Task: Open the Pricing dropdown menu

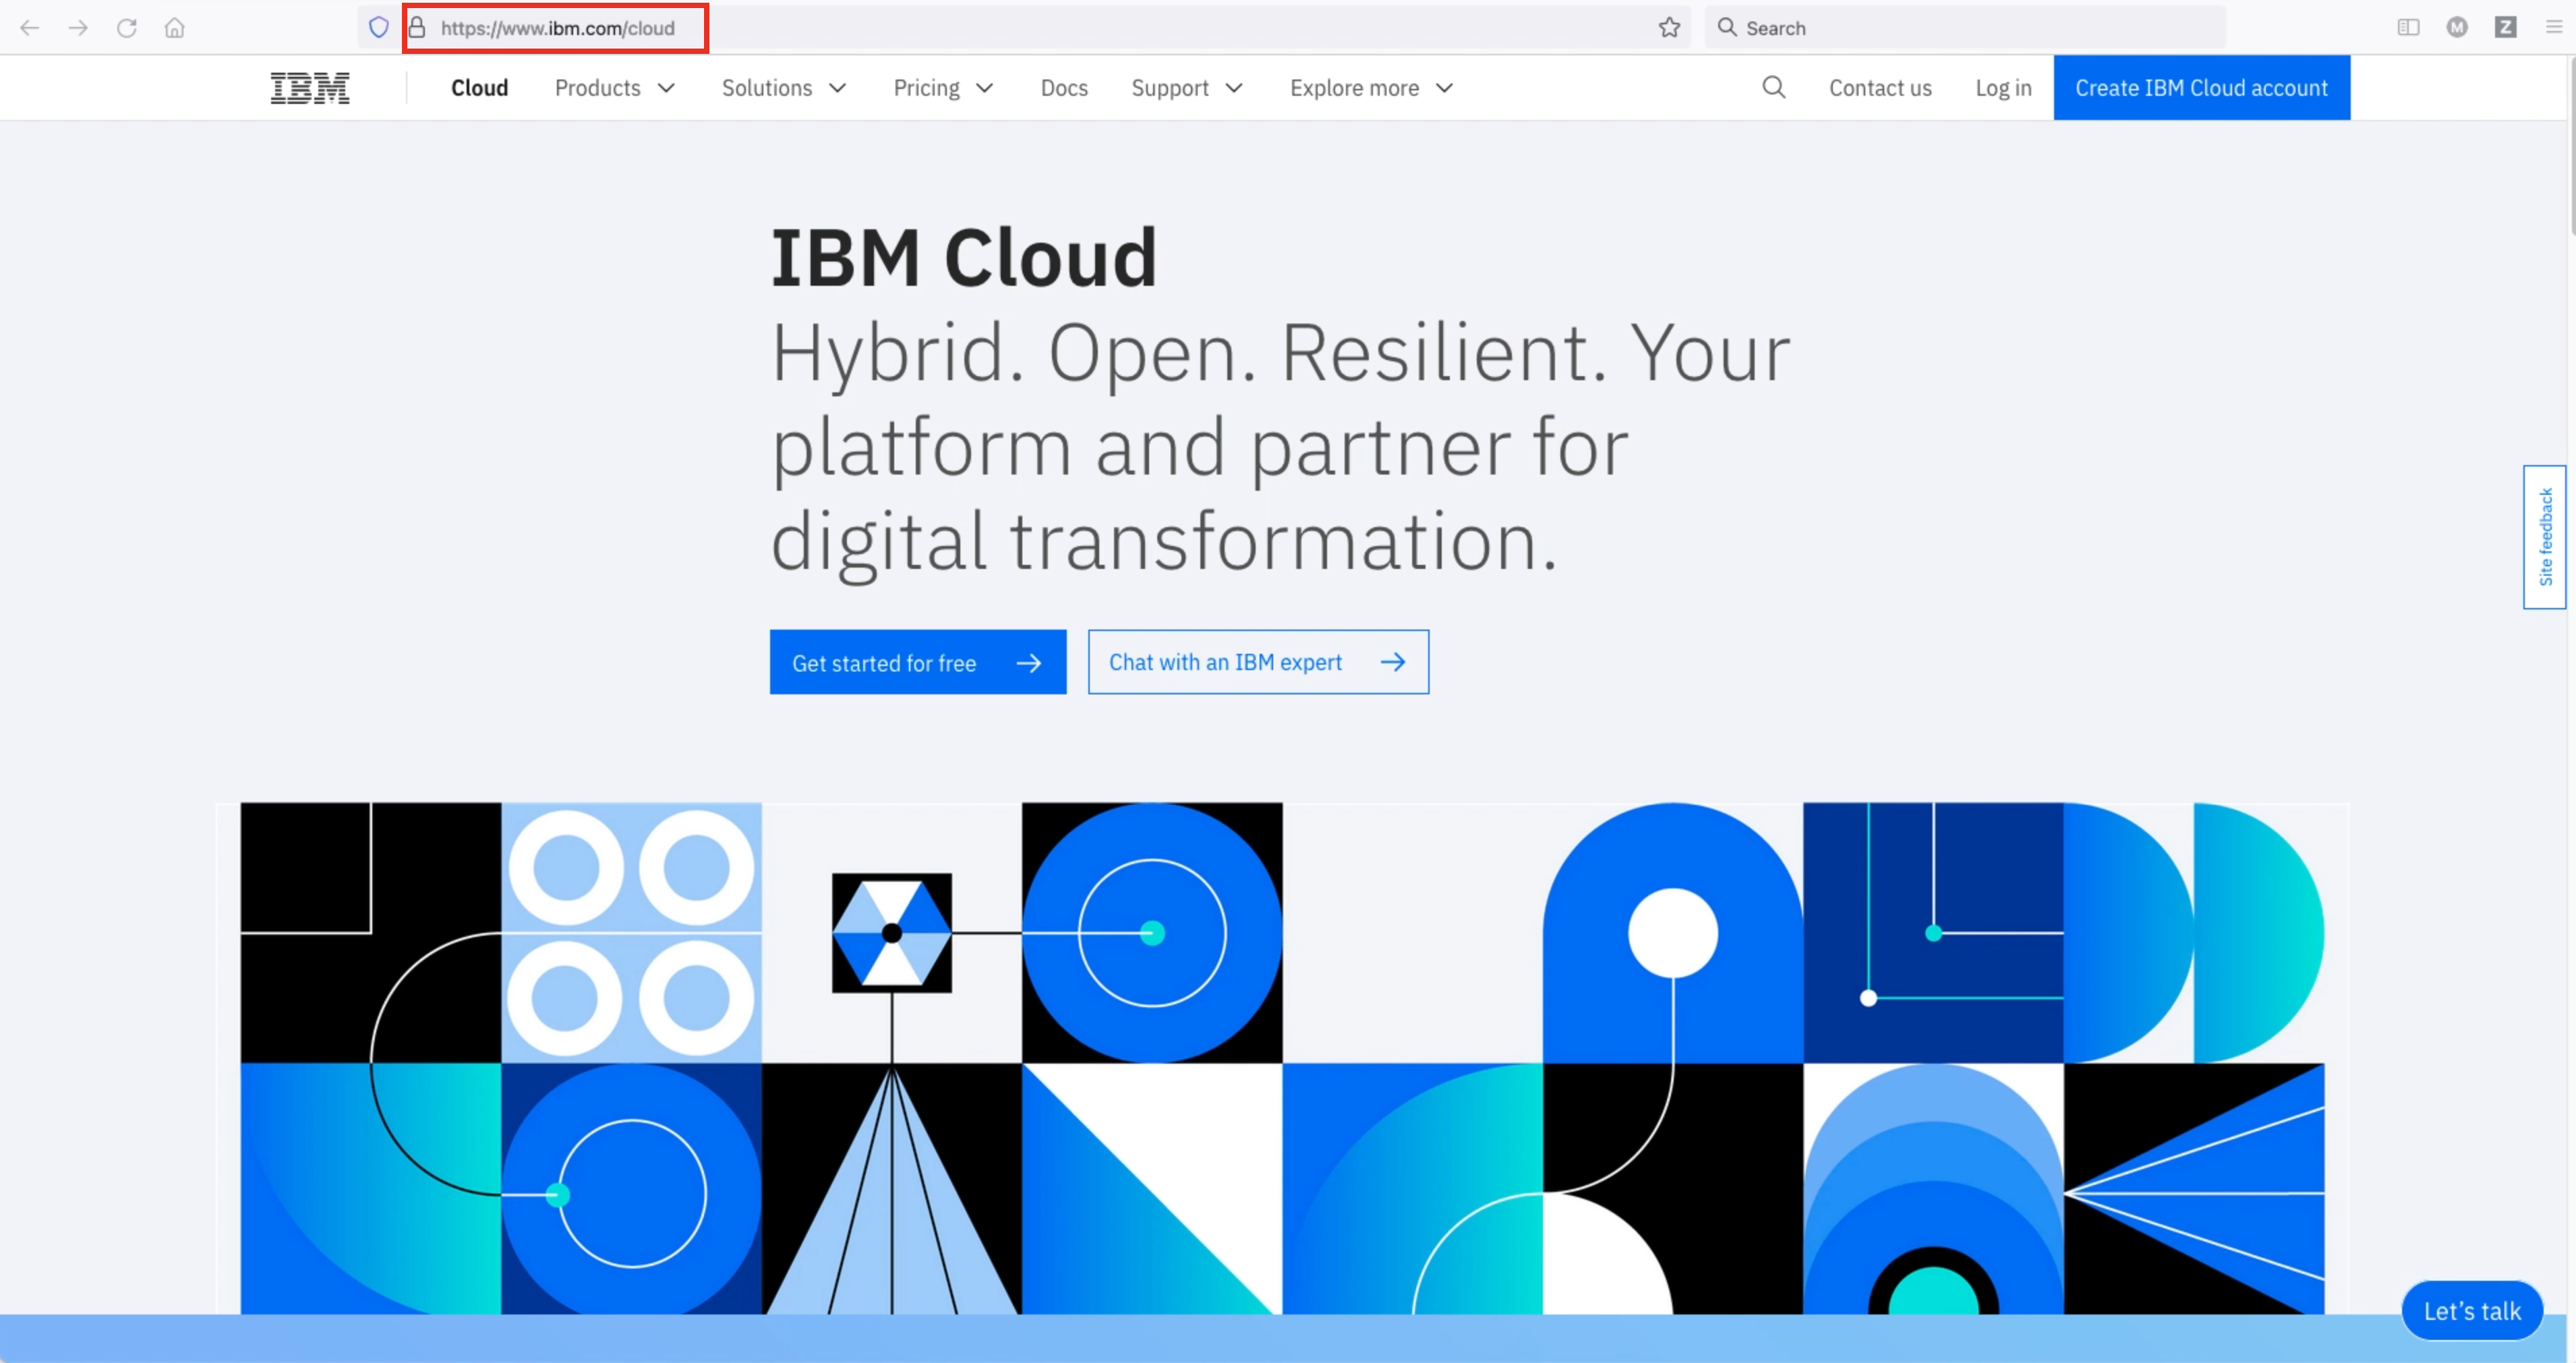Action: click(x=942, y=88)
